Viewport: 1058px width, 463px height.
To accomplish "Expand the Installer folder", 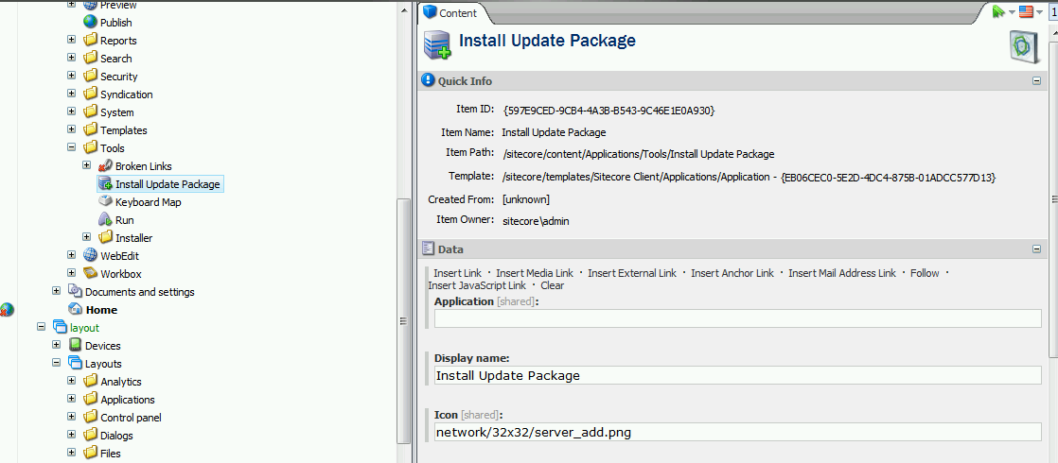I will tap(86, 237).
